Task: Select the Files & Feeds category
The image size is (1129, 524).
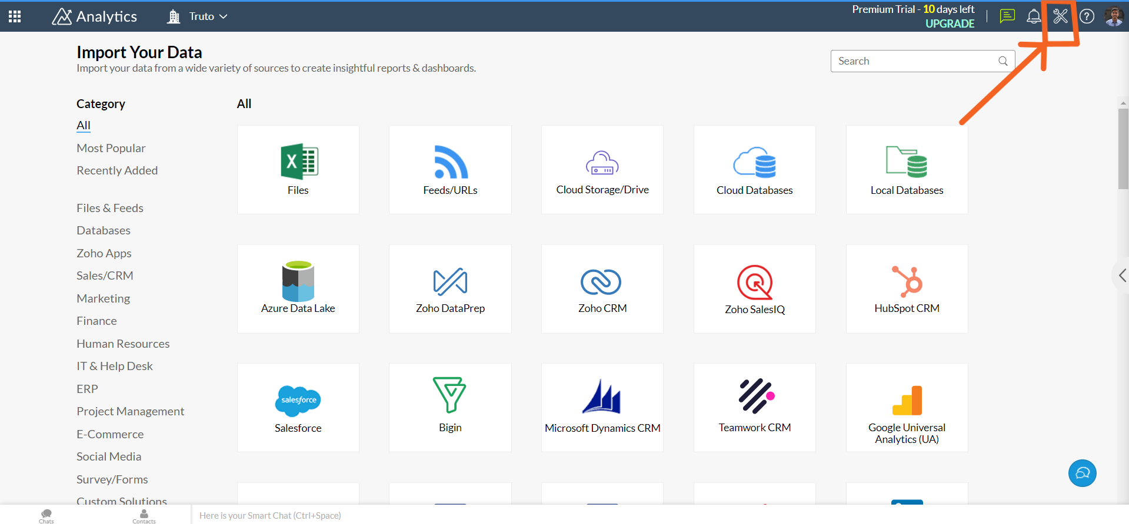Action: (x=110, y=208)
